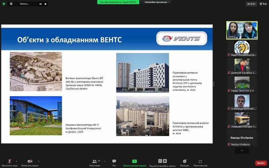Expand the audio options arrow
This screenshot has height=168, width=269.
coord(16,161)
